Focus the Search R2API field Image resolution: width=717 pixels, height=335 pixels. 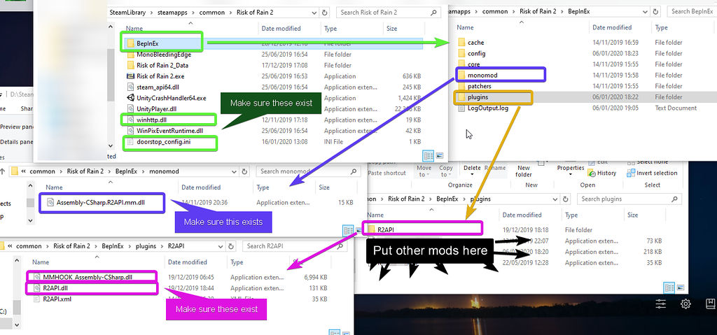pyautogui.click(x=296, y=246)
